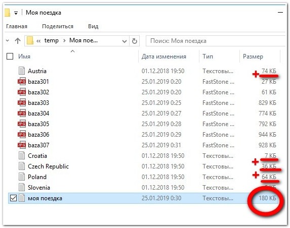290x228 pixels.
Task: Uncheck the моя поездка file checkbox
Action: point(13,198)
